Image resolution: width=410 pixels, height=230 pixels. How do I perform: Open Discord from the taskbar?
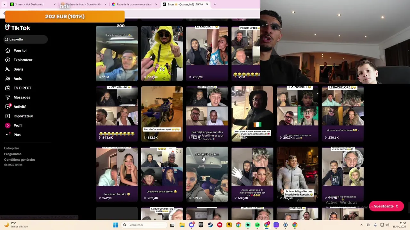[x=192, y=225]
